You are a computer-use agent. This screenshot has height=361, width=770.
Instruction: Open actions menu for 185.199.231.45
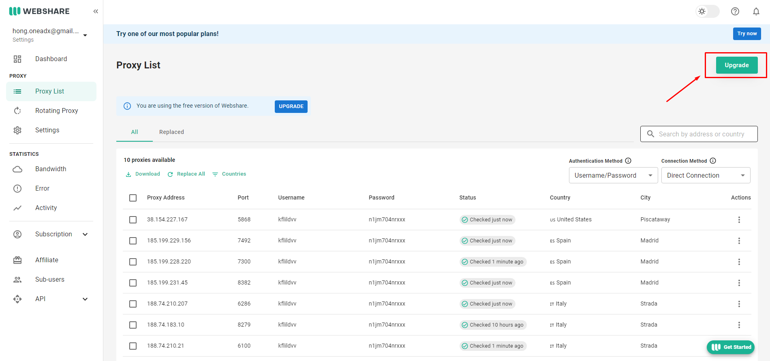tap(739, 283)
